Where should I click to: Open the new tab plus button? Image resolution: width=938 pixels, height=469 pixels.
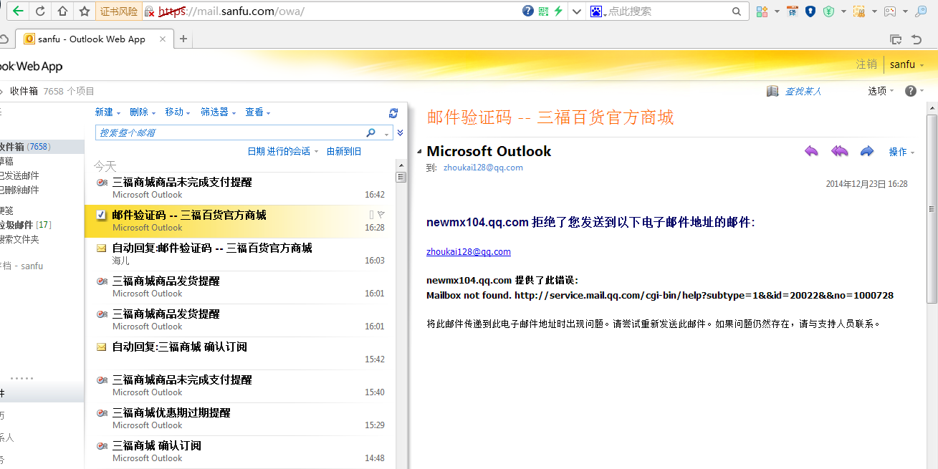[183, 39]
